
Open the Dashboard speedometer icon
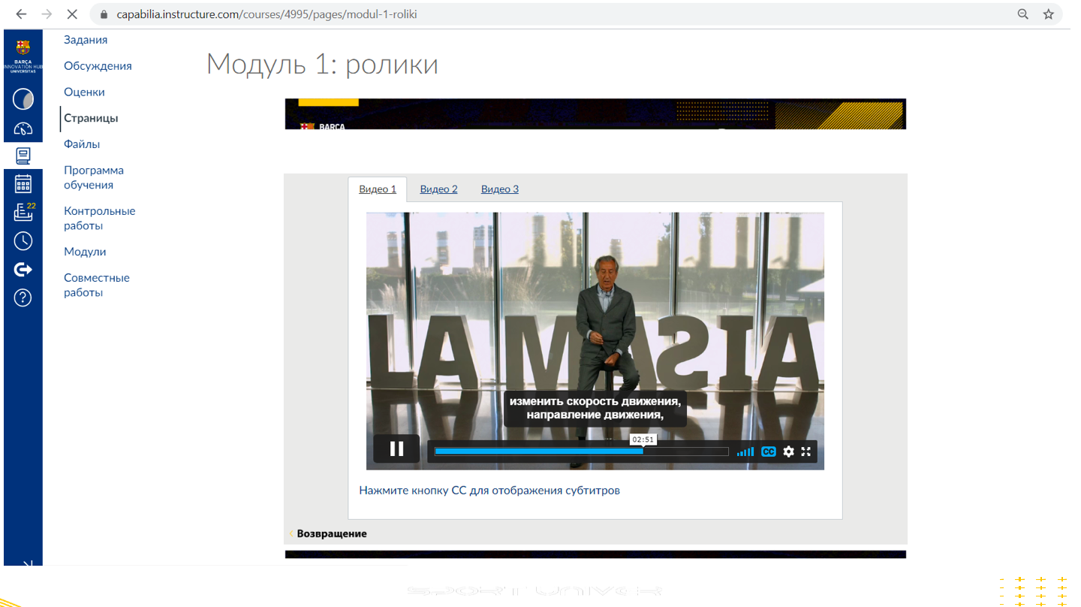click(23, 128)
